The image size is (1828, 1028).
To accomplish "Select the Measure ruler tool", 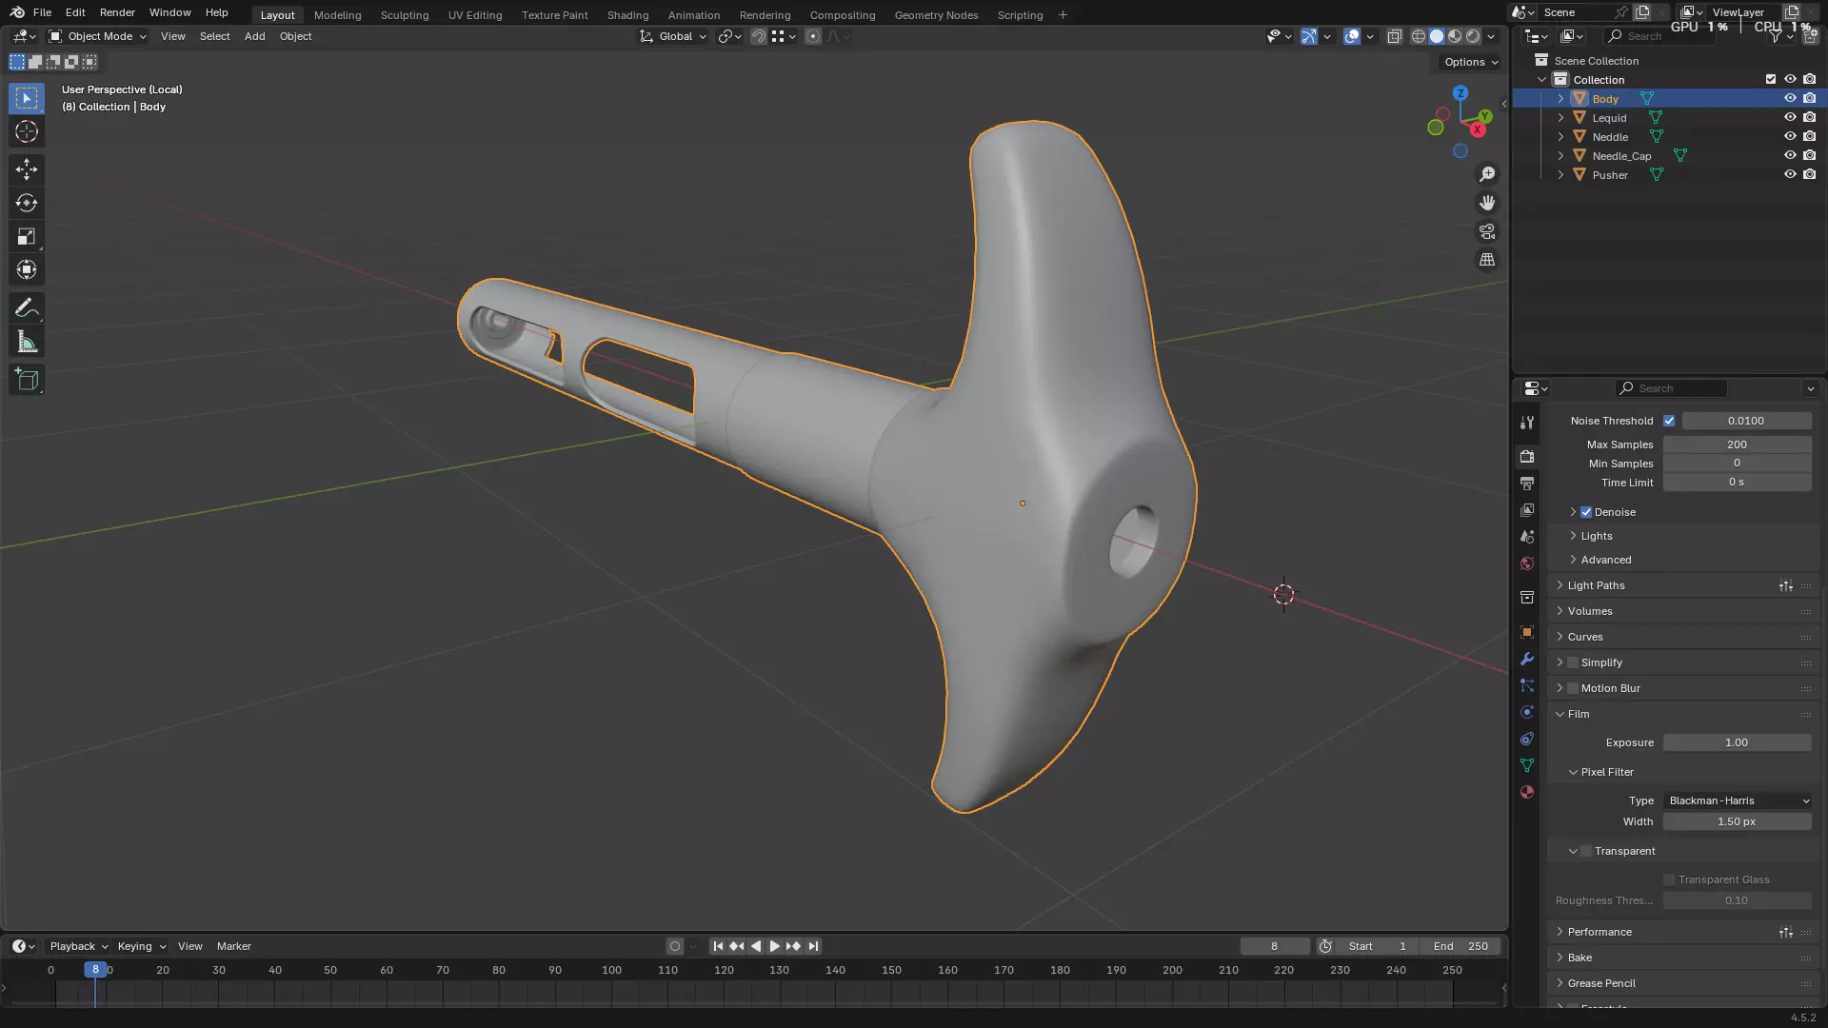I will pos(27,343).
